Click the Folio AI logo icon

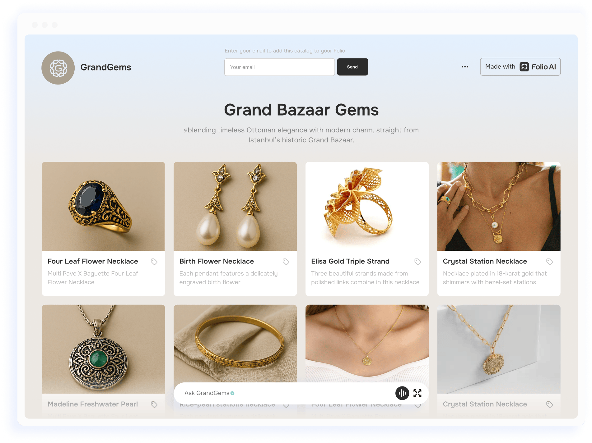[524, 67]
